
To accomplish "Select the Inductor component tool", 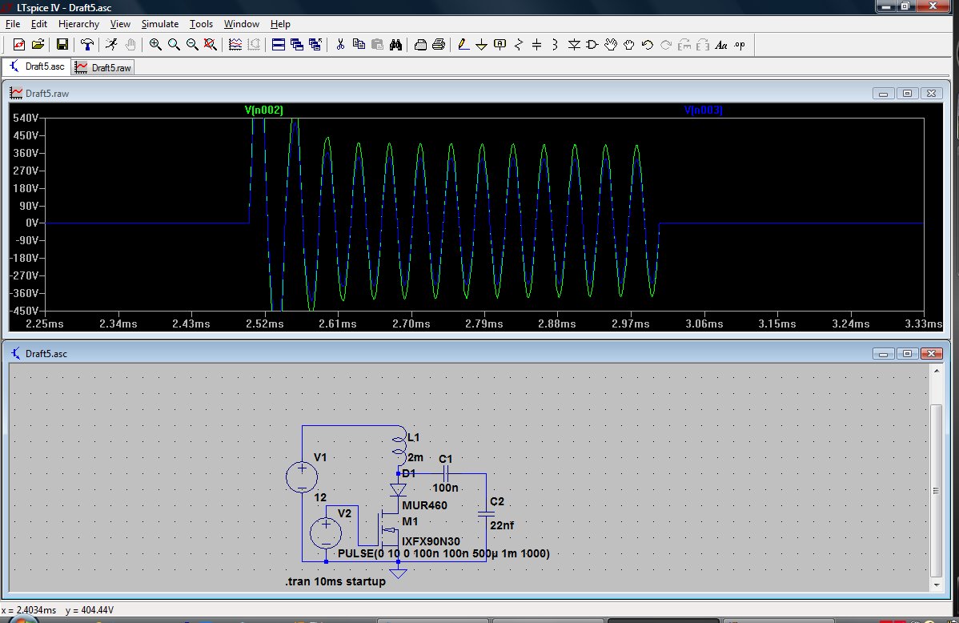I will coord(555,45).
